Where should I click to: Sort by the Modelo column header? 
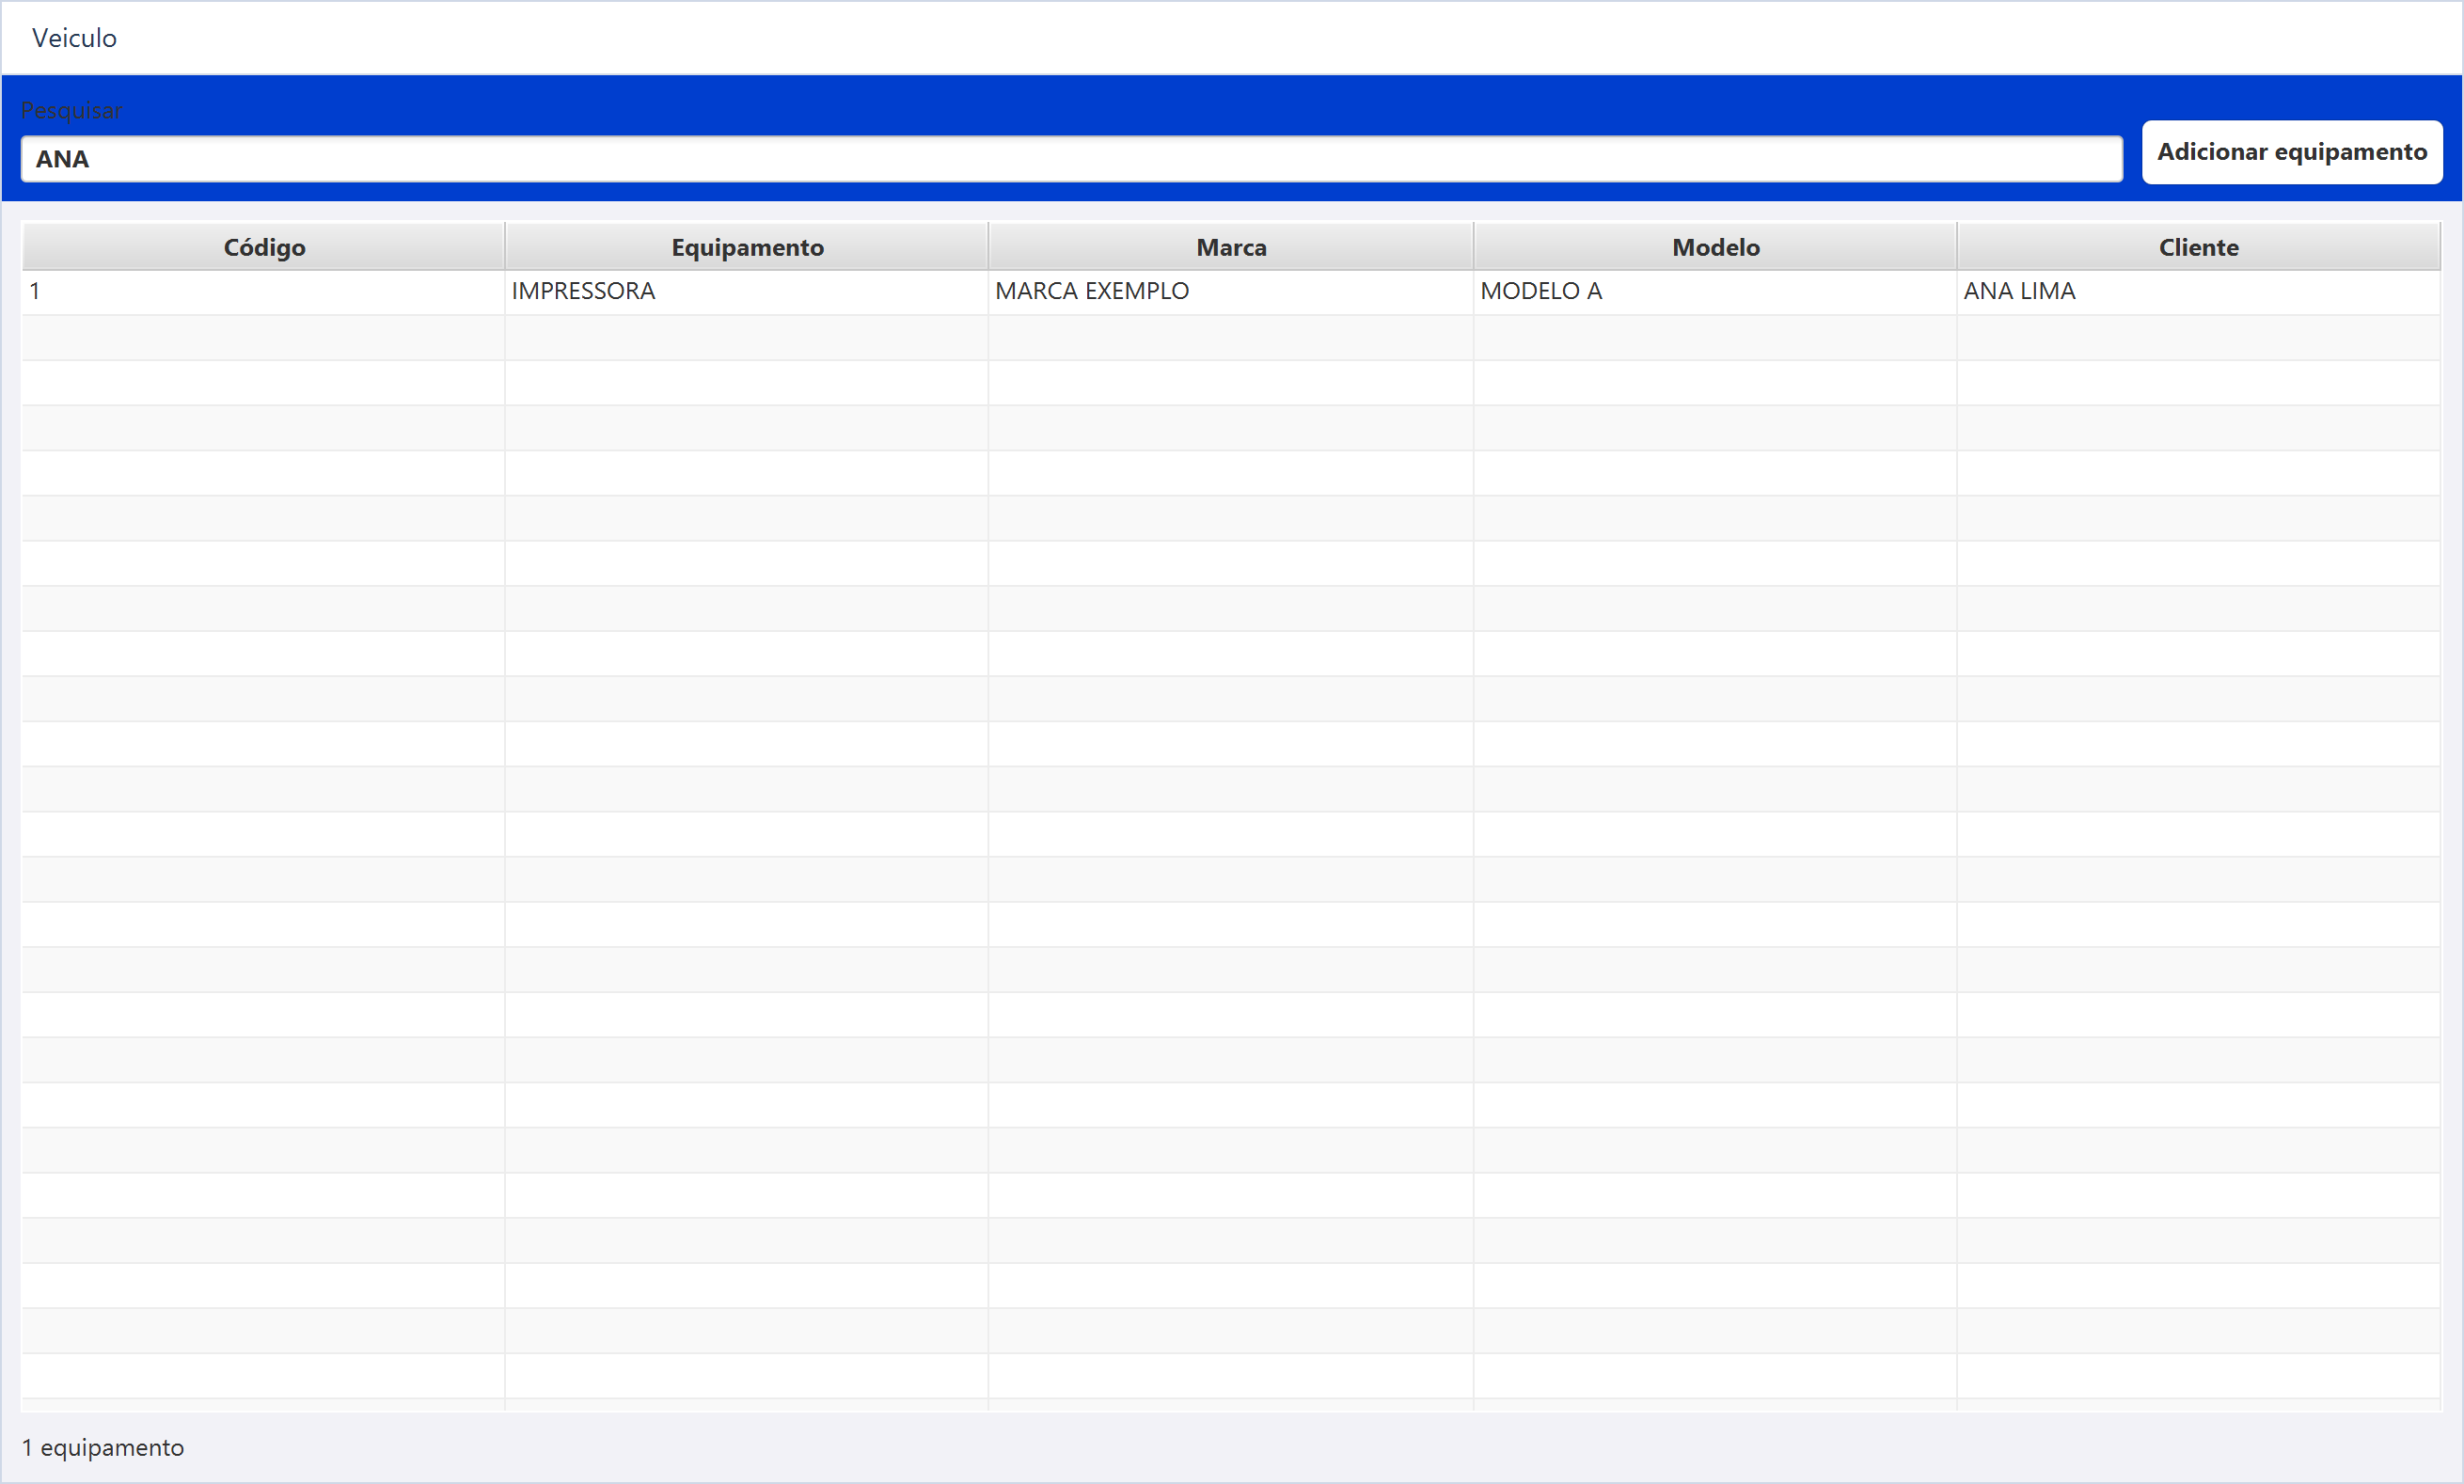[x=1715, y=247]
